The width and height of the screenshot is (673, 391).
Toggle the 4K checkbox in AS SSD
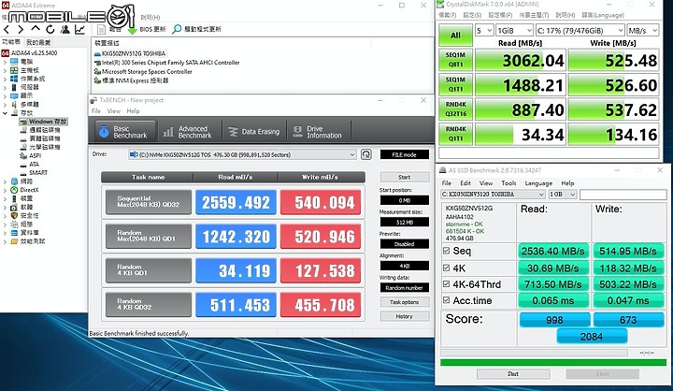(x=447, y=268)
